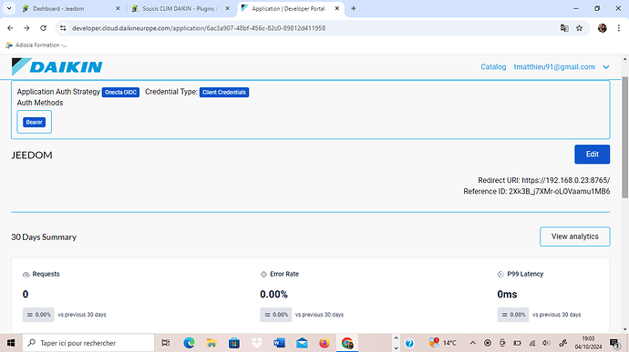Click the blue Edit button
The height and width of the screenshot is (352, 629).
pos(593,155)
